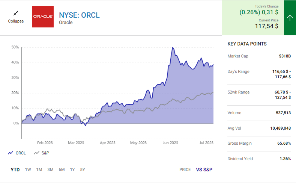
Task: Click the Collapse label
Action: point(16,21)
